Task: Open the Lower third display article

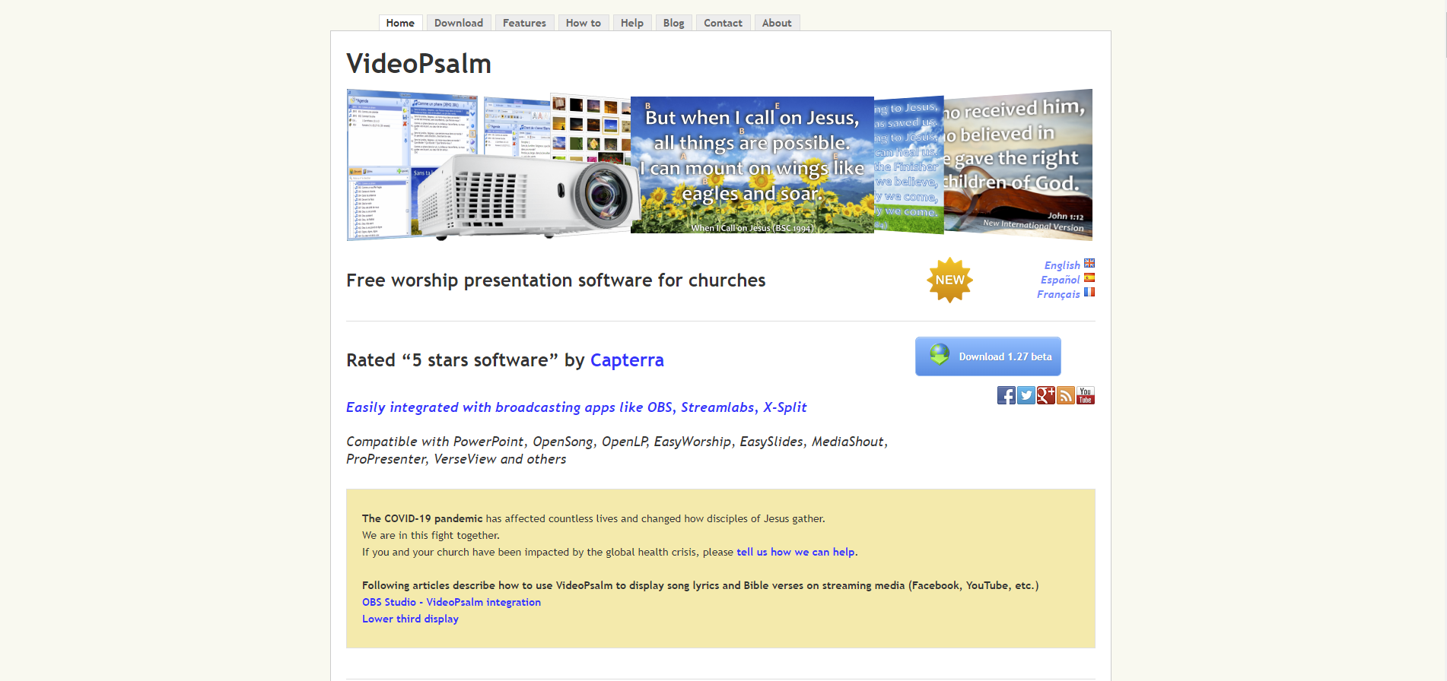Action: click(x=410, y=619)
